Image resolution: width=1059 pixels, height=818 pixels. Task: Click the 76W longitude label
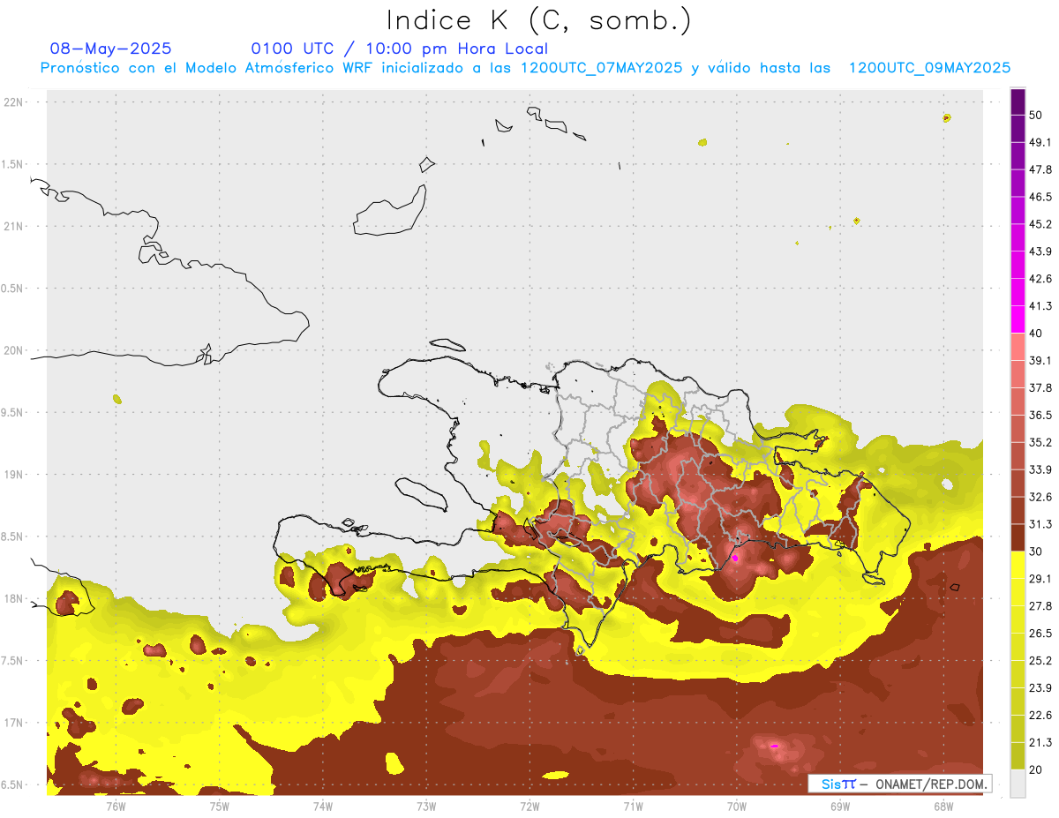tap(116, 806)
